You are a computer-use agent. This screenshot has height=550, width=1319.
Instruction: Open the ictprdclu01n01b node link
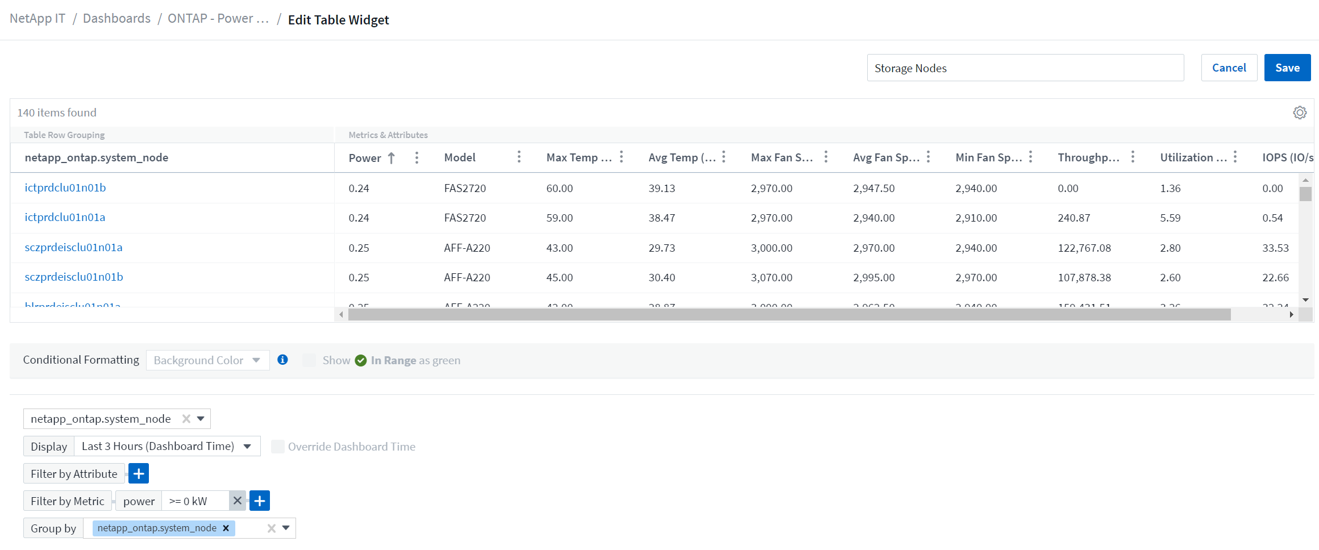[x=65, y=188]
